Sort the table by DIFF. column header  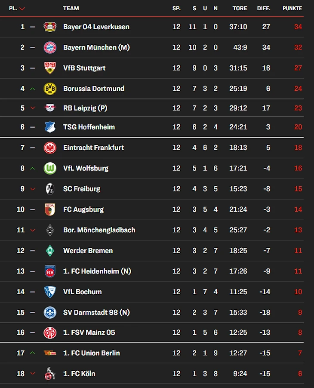tap(264, 9)
